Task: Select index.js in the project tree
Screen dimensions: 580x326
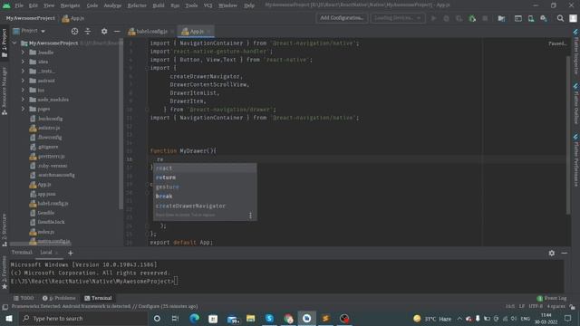Action: [43, 232]
